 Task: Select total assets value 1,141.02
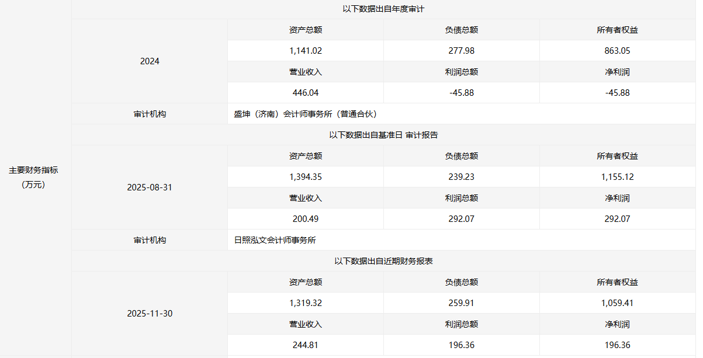click(x=306, y=51)
